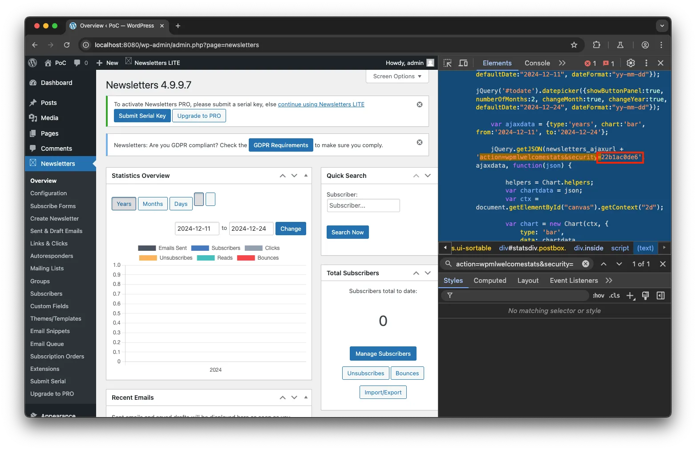Open the Chrome extensions puzzle icon
Image resolution: width=696 pixels, height=450 pixels.
click(x=597, y=45)
